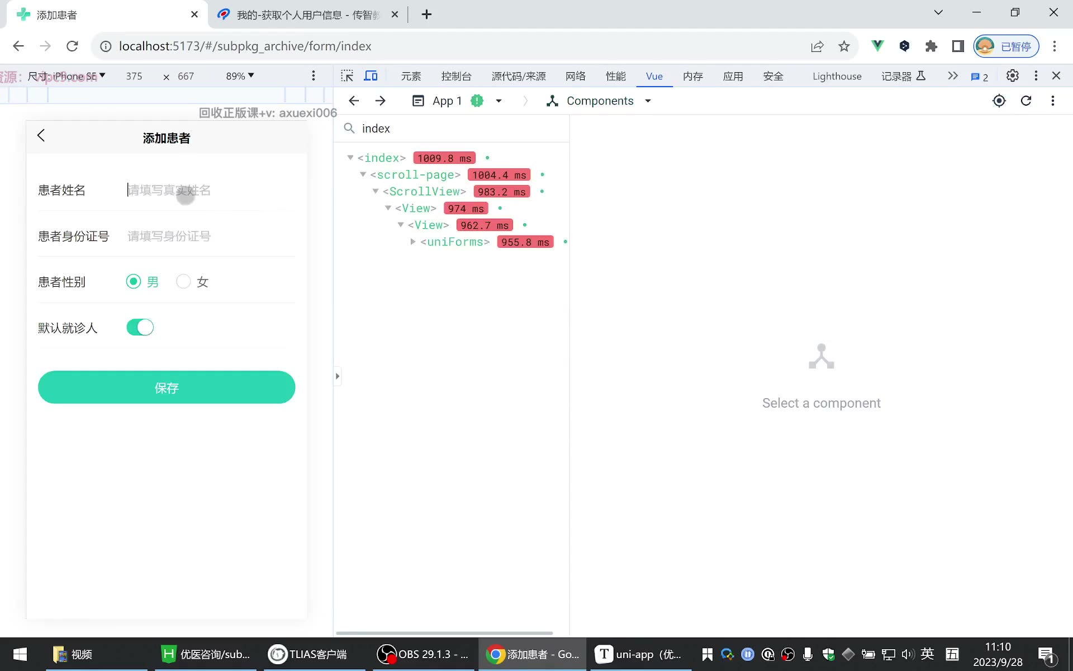Viewport: 1073px width, 671px height.
Task: Toggle the 默认就诊人 switch
Action: [140, 327]
